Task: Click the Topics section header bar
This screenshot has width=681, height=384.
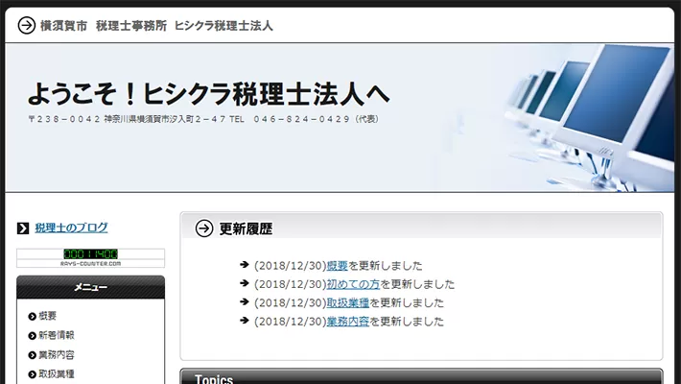Action: pyautogui.click(x=421, y=377)
